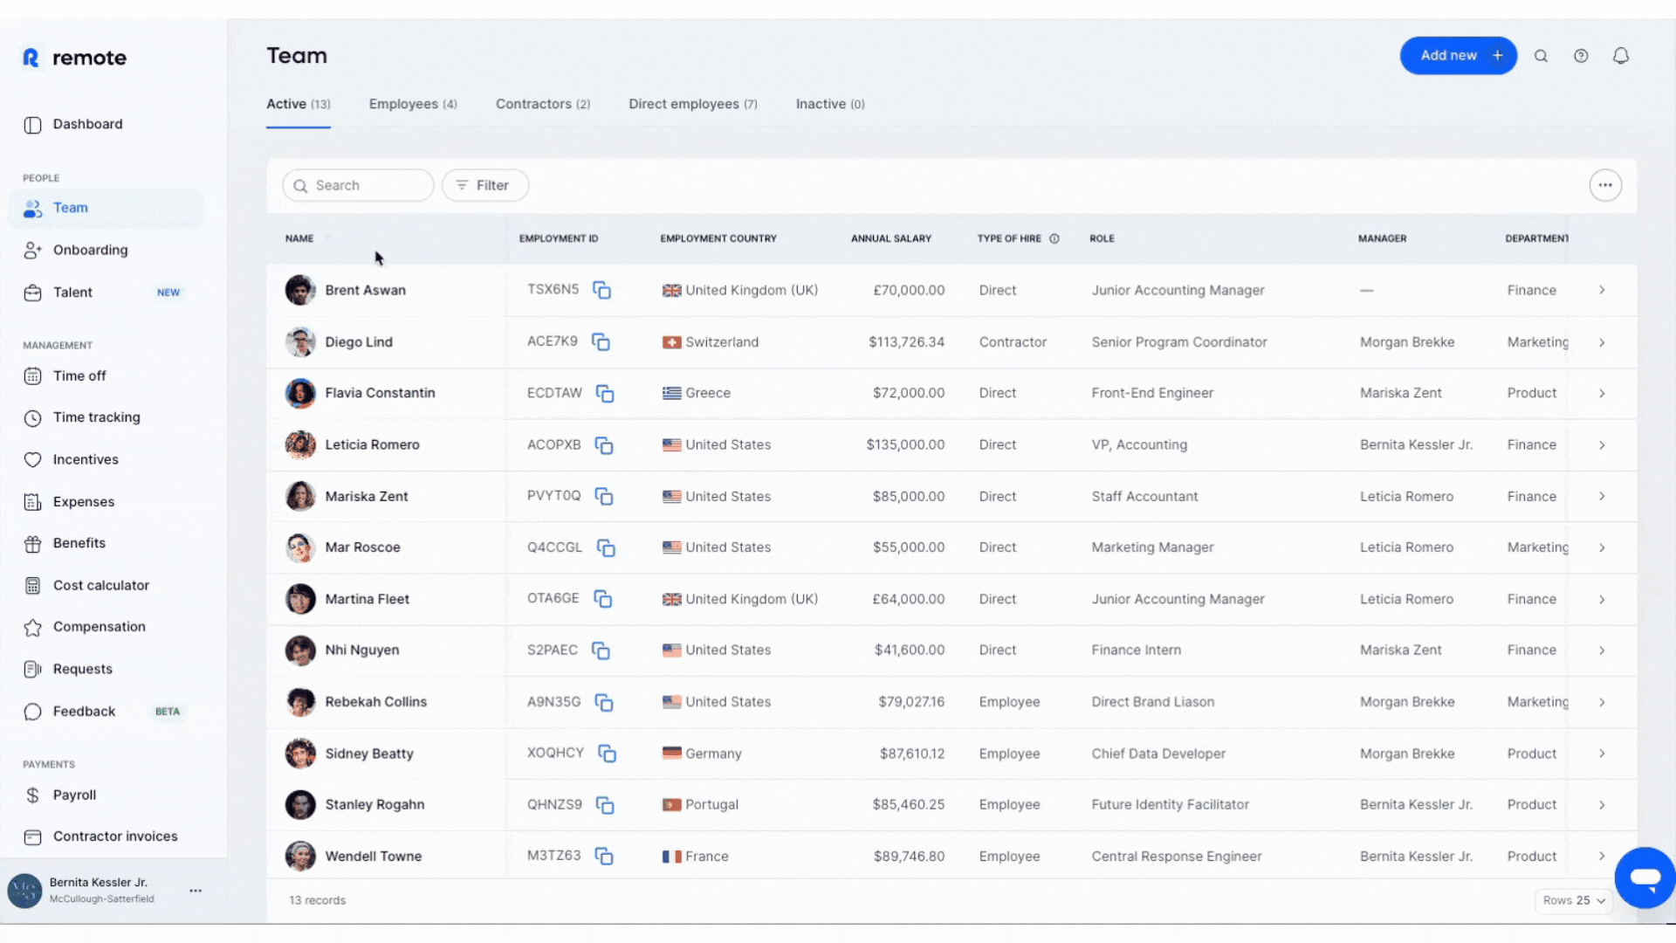Image resolution: width=1676 pixels, height=943 pixels.
Task: Copy employment ID OTA6GE
Action: click(603, 599)
